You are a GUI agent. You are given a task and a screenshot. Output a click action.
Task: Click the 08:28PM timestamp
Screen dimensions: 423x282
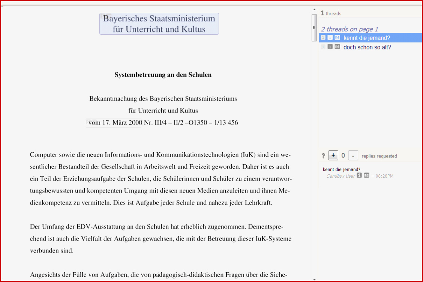384,176
